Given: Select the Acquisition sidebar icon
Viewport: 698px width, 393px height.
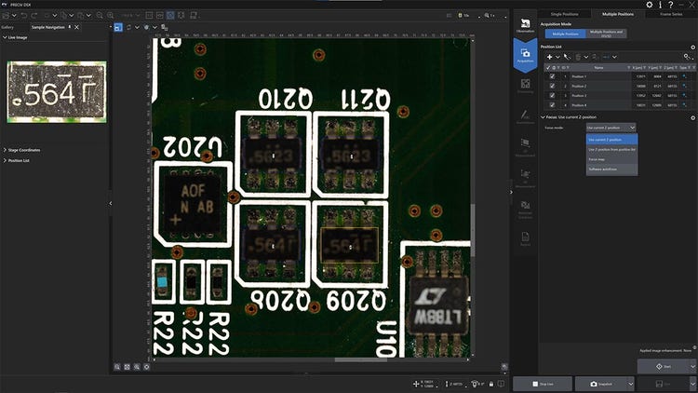Looking at the screenshot, I should (x=524, y=57).
